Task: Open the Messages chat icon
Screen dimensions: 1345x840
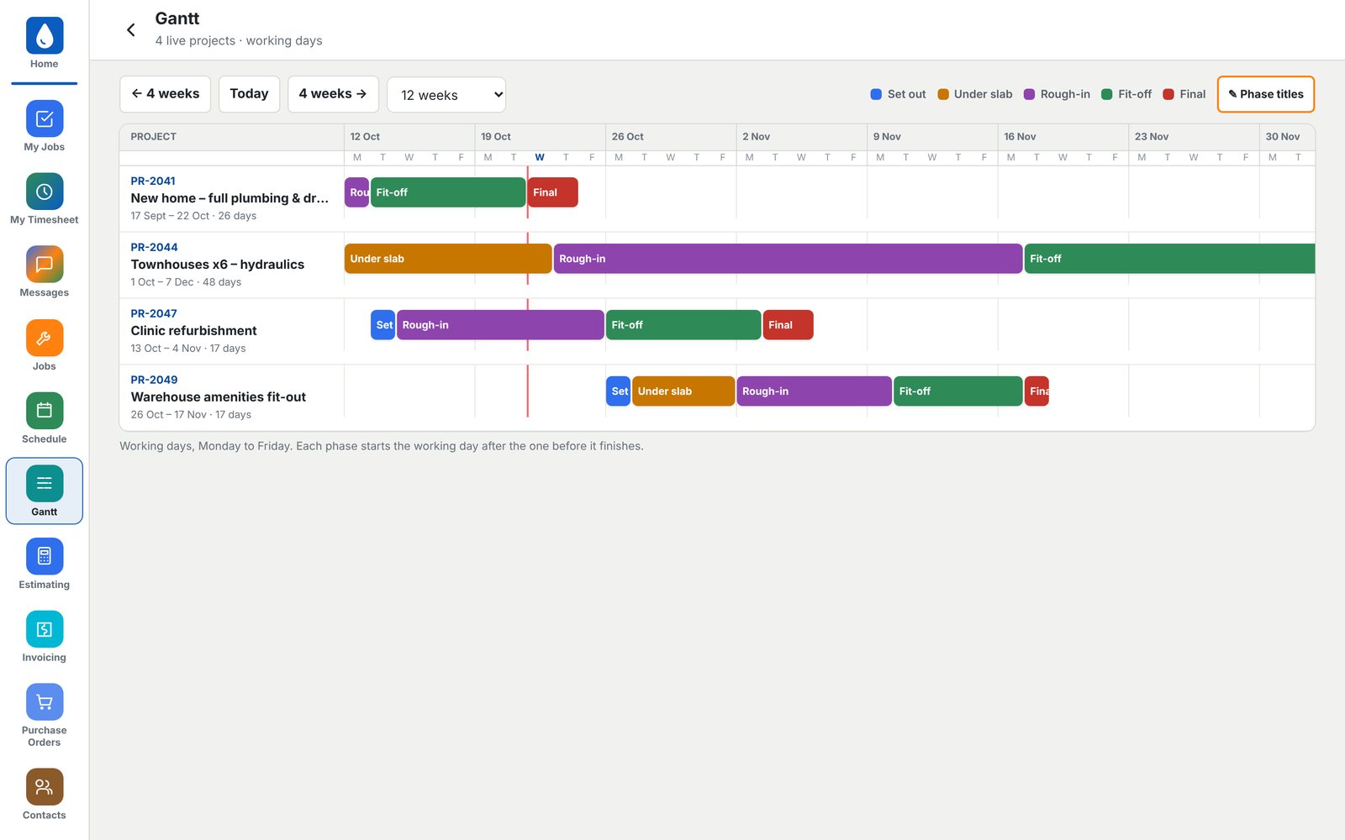Action: [x=45, y=265]
